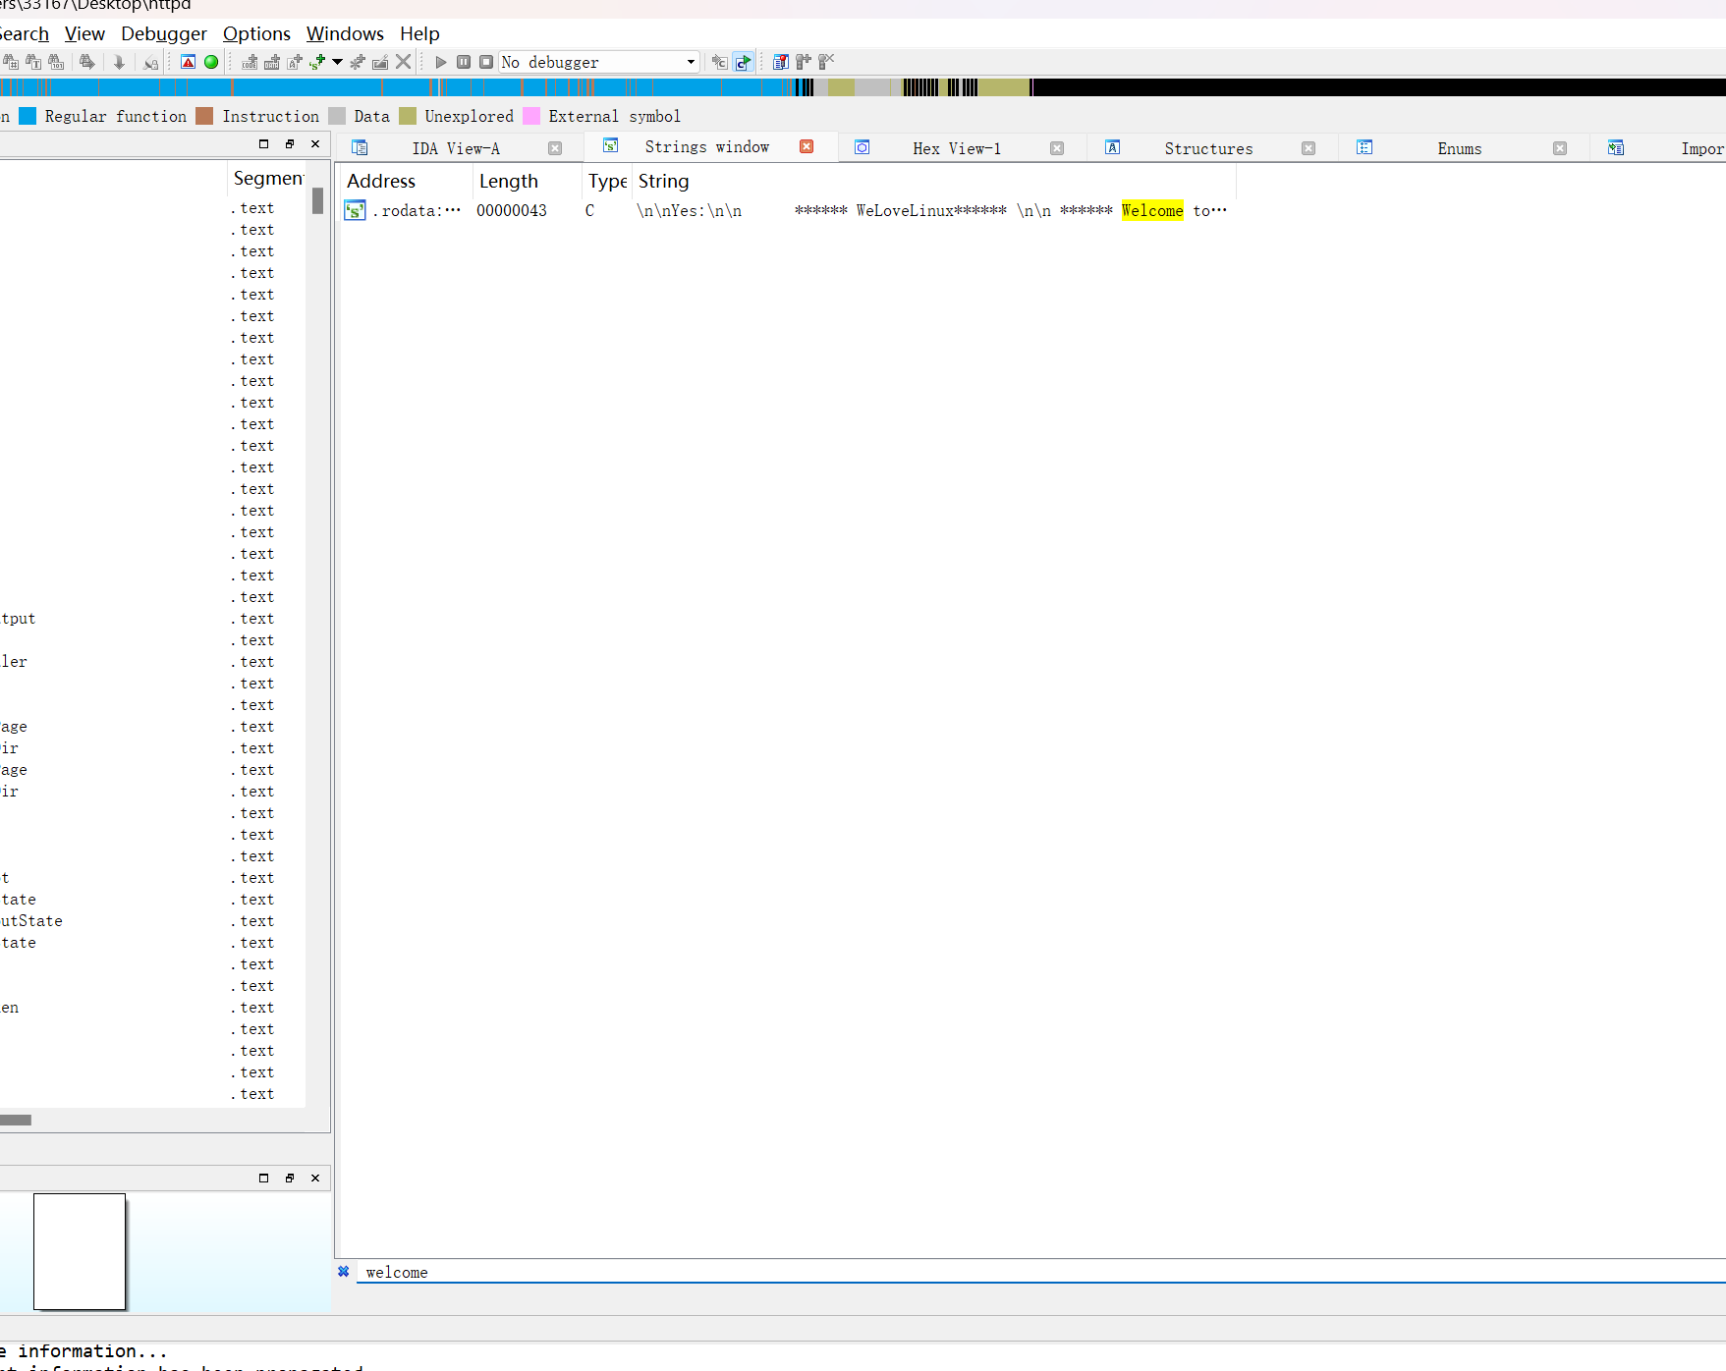
Task: Close the quick filter with blue X
Action: (344, 1271)
